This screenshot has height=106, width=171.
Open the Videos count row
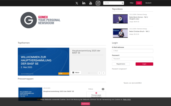point(96,89)
